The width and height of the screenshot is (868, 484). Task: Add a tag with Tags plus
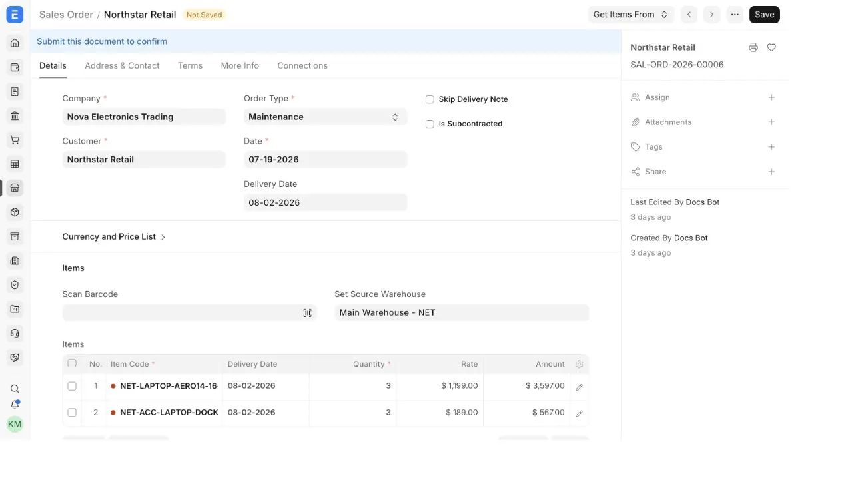point(771,146)
